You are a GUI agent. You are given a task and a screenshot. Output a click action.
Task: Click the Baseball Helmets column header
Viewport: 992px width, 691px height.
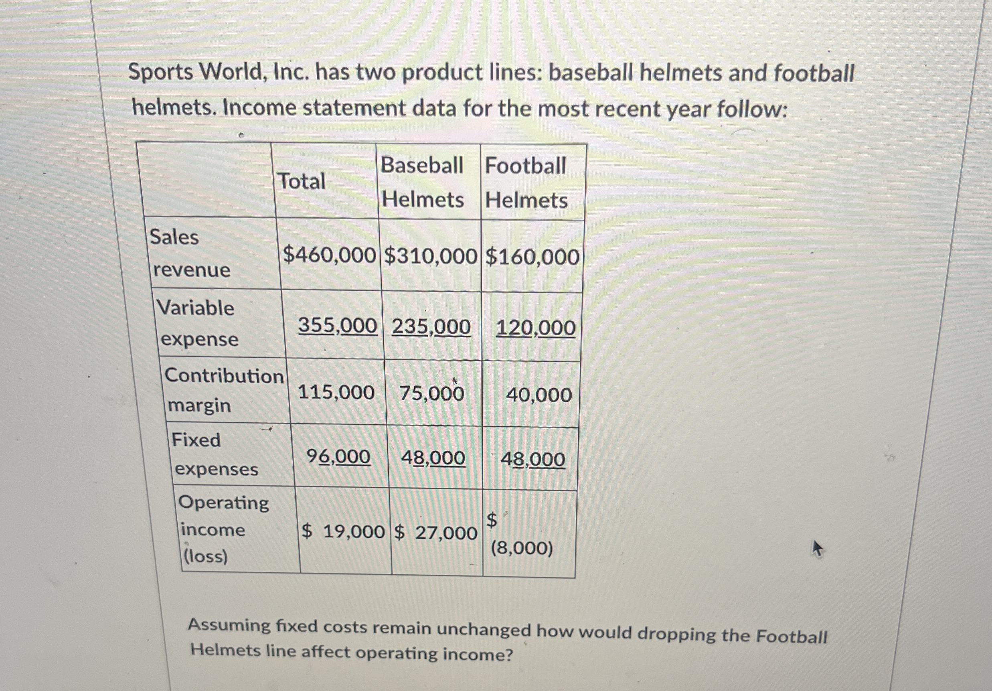pos(422,182)
